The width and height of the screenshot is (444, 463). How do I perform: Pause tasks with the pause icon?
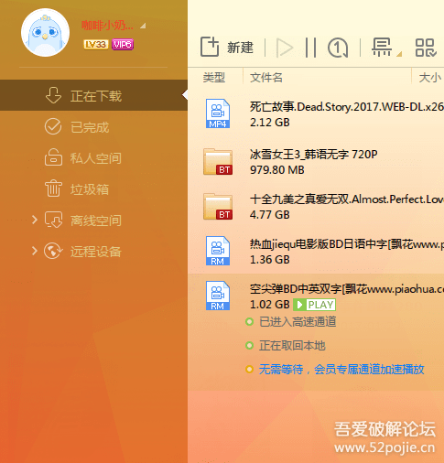(310, 48)
